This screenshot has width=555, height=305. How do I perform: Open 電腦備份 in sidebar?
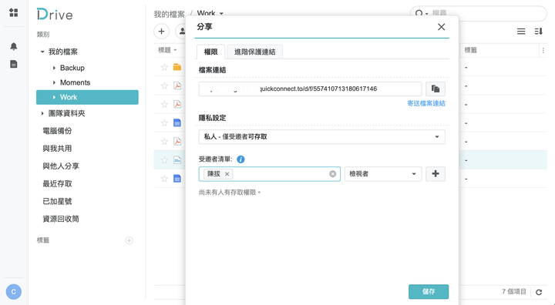(57, 131)
